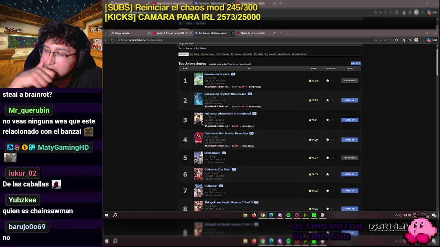
Task: Select the Top TV Series filter
Action: 222,54
